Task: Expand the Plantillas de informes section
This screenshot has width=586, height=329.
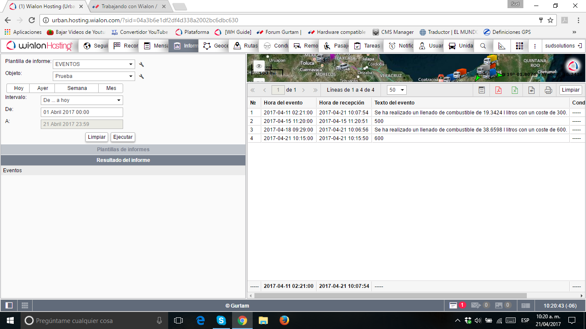Action: pyautogui.click(x=123, y=150)
